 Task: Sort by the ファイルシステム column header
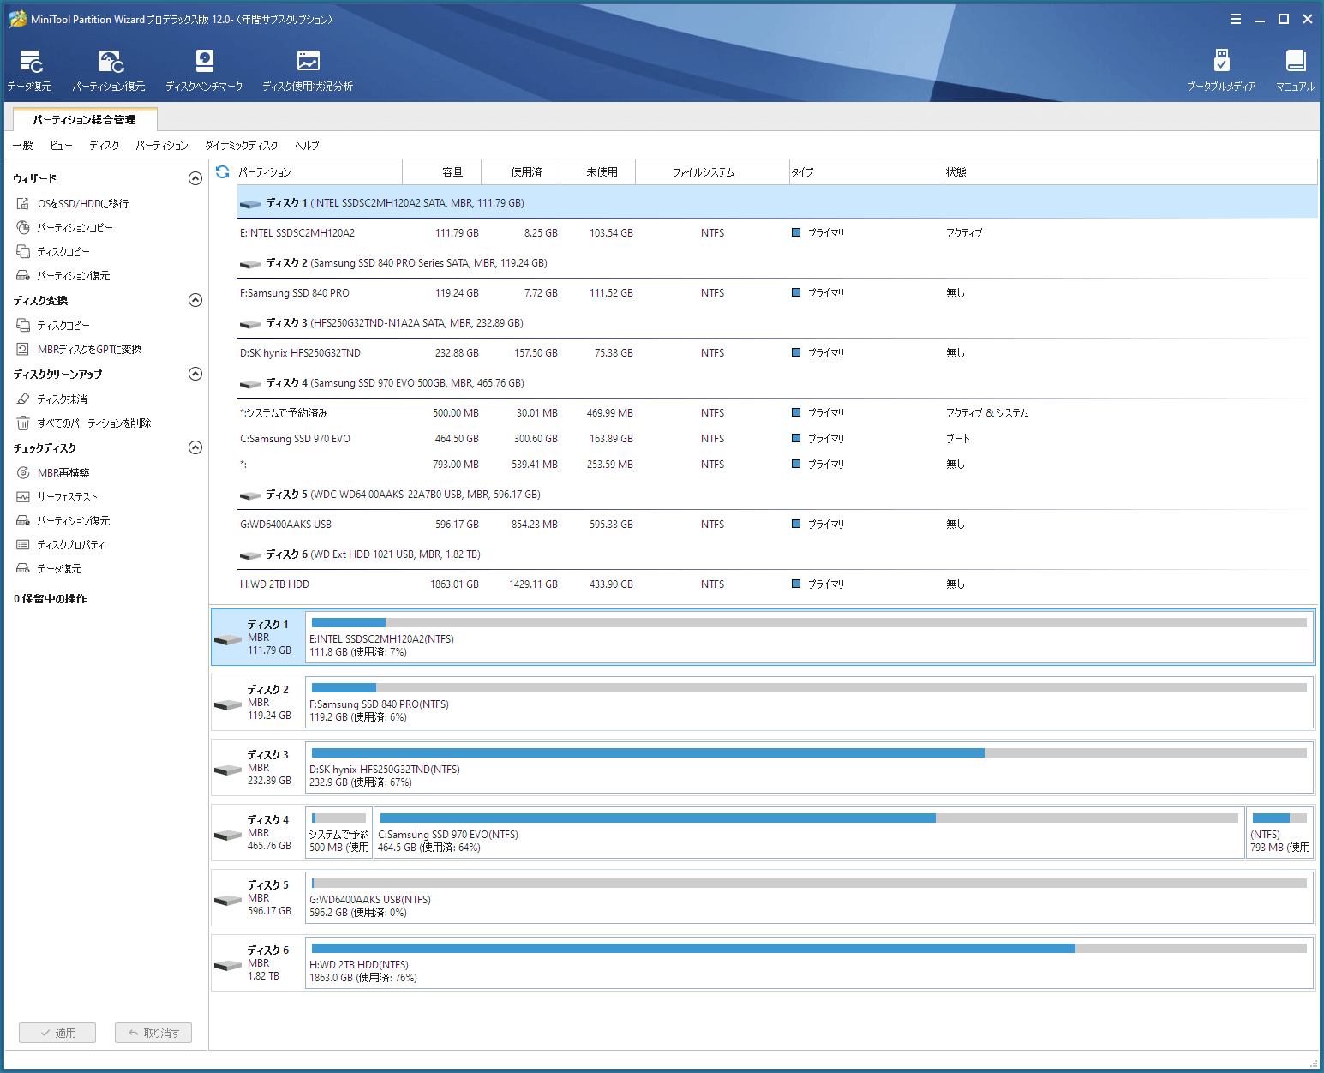coord(712,172)
